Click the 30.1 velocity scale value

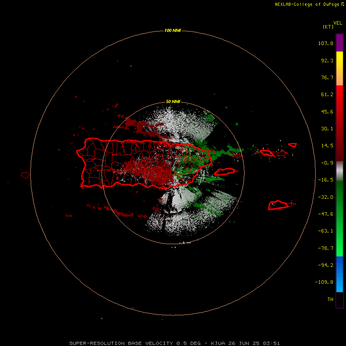(327, 129)
